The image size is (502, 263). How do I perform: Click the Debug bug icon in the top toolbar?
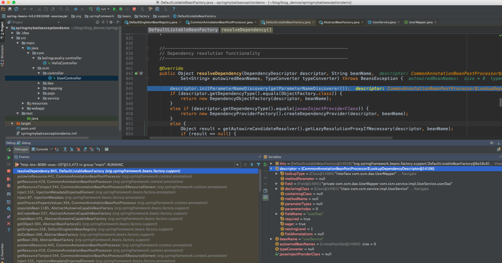121,9
